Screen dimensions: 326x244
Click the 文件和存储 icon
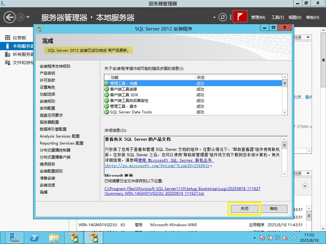coord(8,63)
